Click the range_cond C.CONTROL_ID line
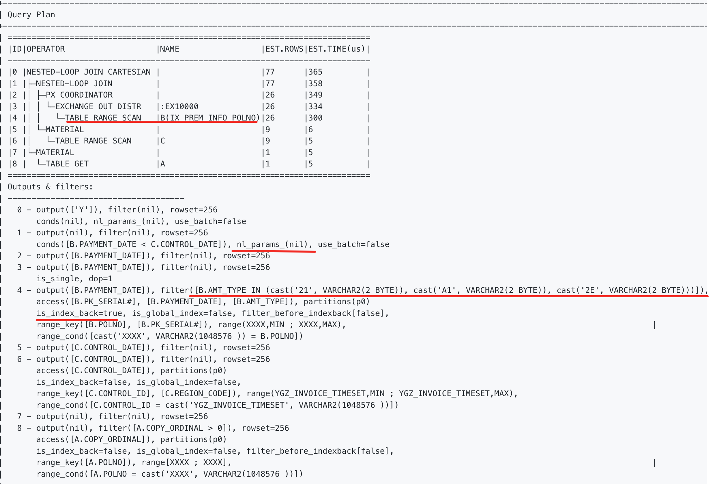This screenshot has height=484, width=717. click(x=217, y=405)
